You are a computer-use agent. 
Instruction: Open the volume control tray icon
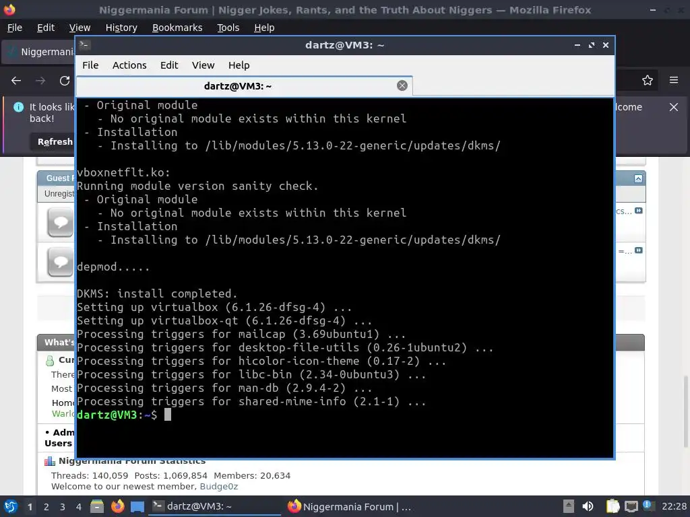click(x=588, y=506)
